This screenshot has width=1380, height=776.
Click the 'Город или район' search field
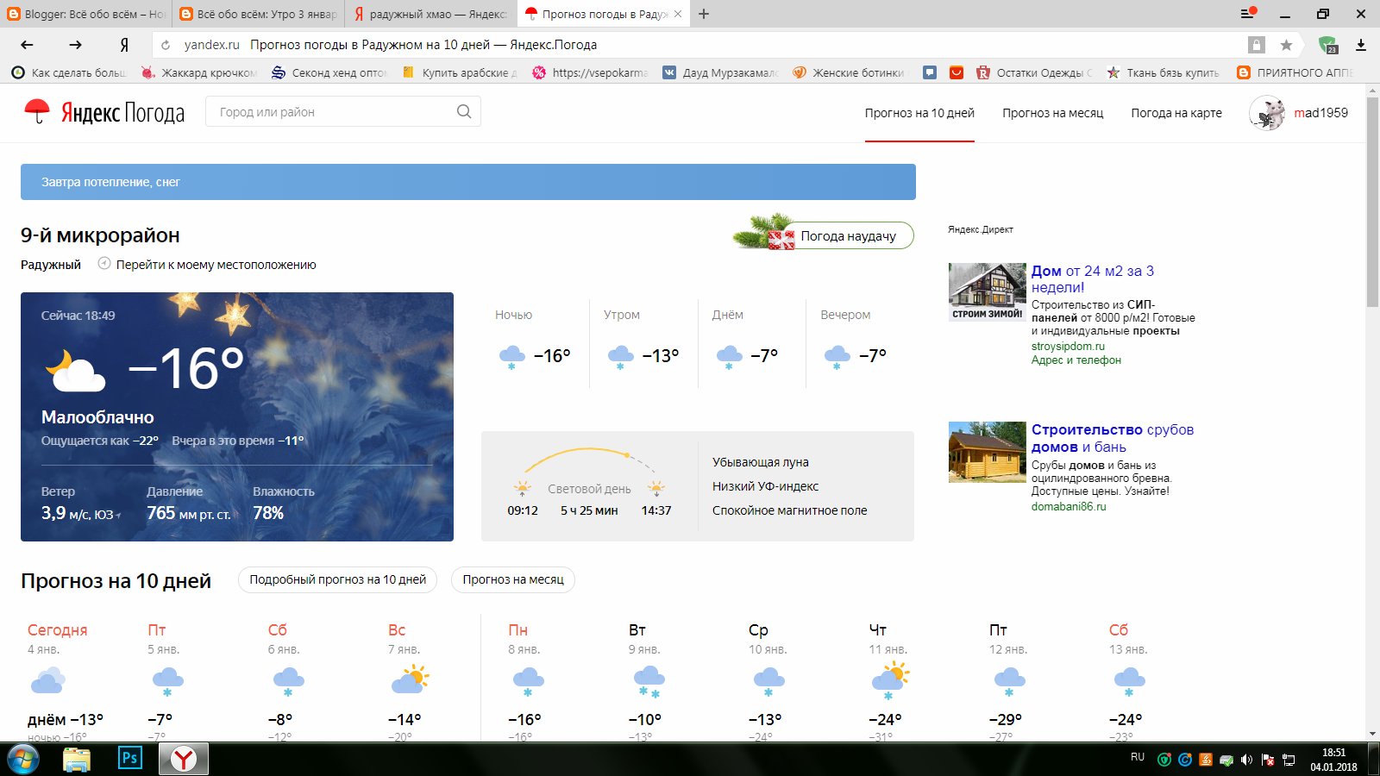pos(343,111)
